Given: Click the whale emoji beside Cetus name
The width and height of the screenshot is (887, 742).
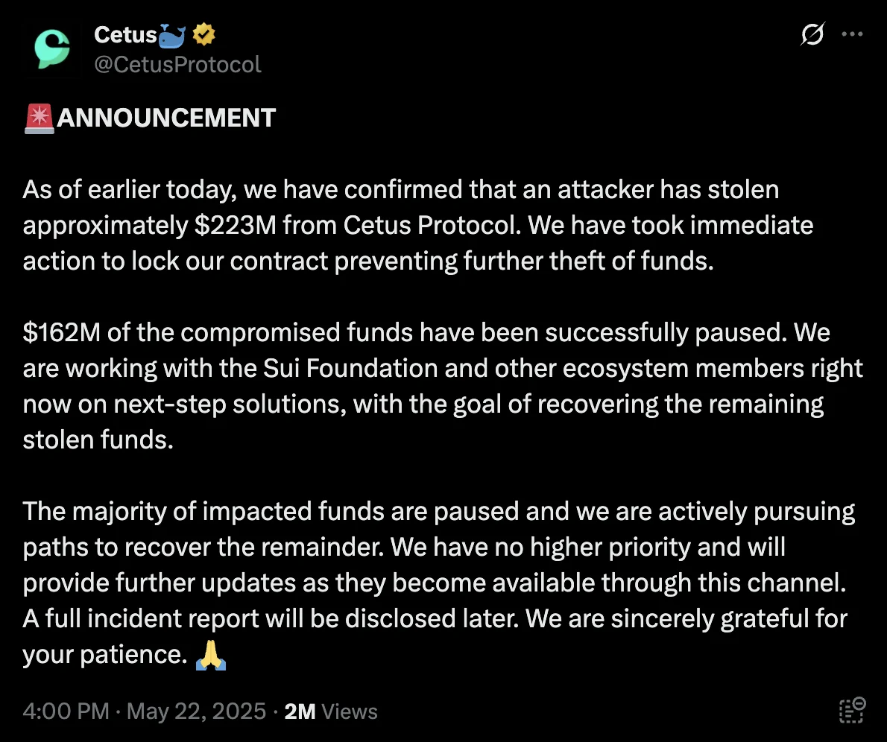Looking at the screenshot, I should click(174, 34).
